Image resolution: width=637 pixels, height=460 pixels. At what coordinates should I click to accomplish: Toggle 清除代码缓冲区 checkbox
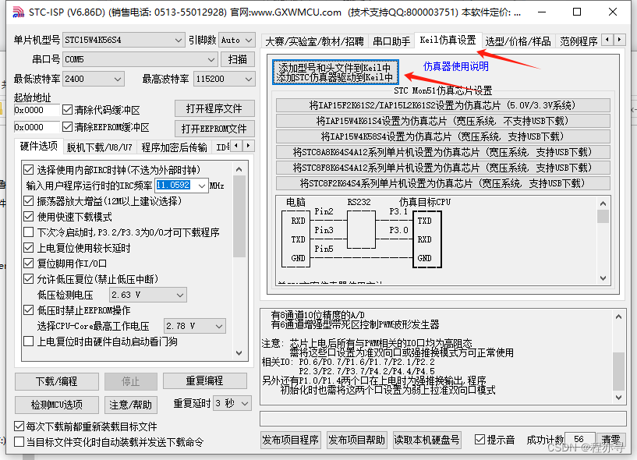[67, 110]
